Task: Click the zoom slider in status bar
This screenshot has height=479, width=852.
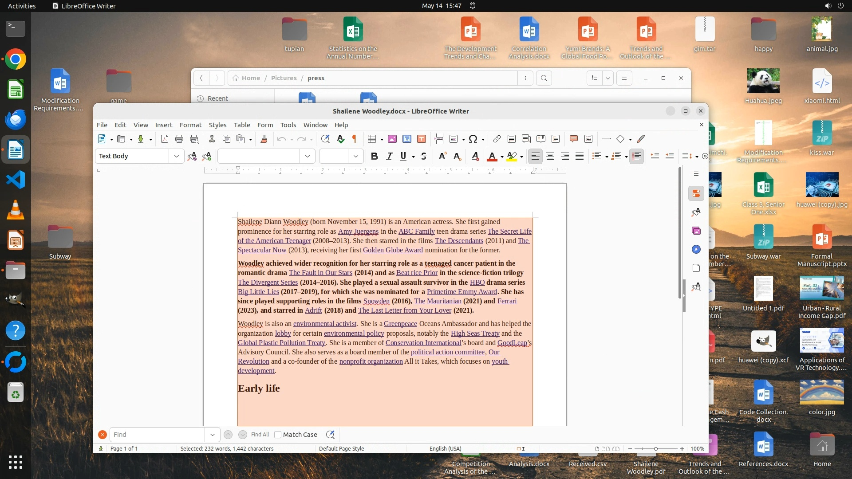Action: pos(656,449)
